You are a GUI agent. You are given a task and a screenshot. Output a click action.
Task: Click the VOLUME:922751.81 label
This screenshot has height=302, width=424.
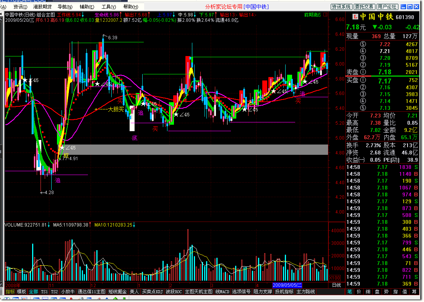tap(26, 225)
